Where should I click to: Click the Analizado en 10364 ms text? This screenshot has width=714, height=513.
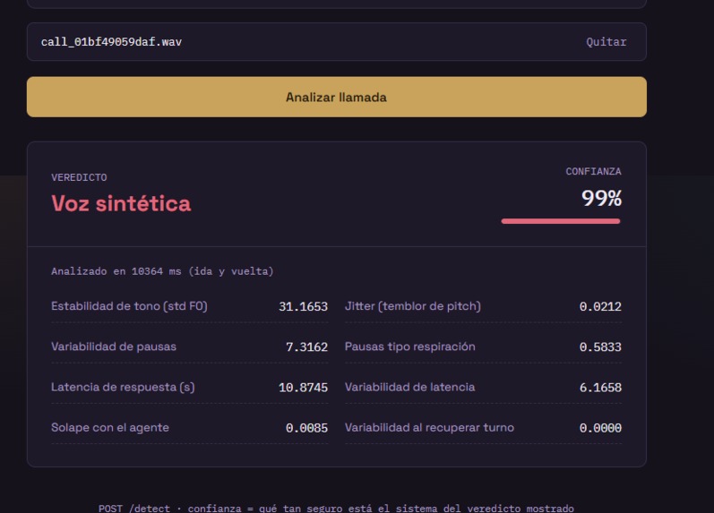click(162, 271)
